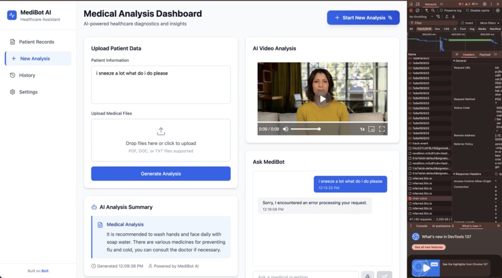Open the Bolt link in the footer
The image size is (502, 278).
pos(45,271)
